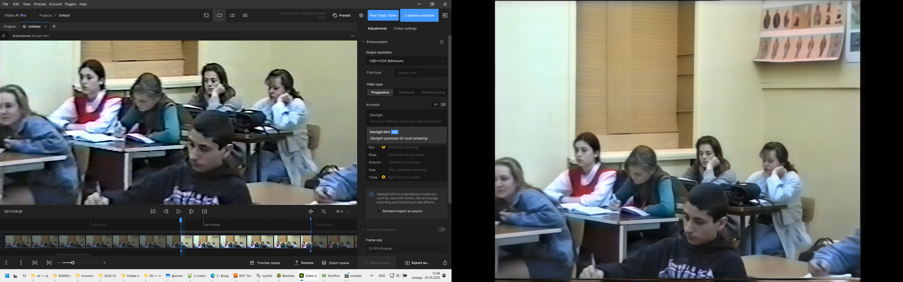Switch AI model list to compact card view
The height and width of the screenshot is (282, 903).
[x=435, y=105]
